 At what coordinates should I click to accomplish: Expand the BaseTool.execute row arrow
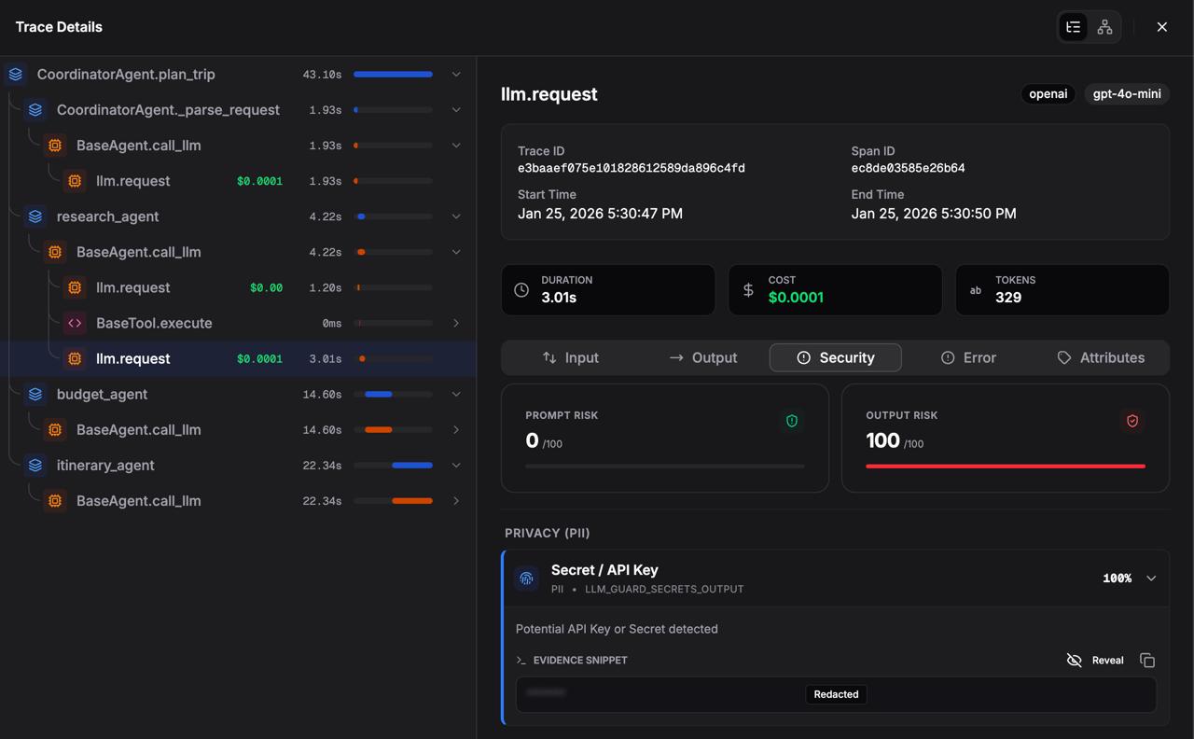[x=456, y=322]
